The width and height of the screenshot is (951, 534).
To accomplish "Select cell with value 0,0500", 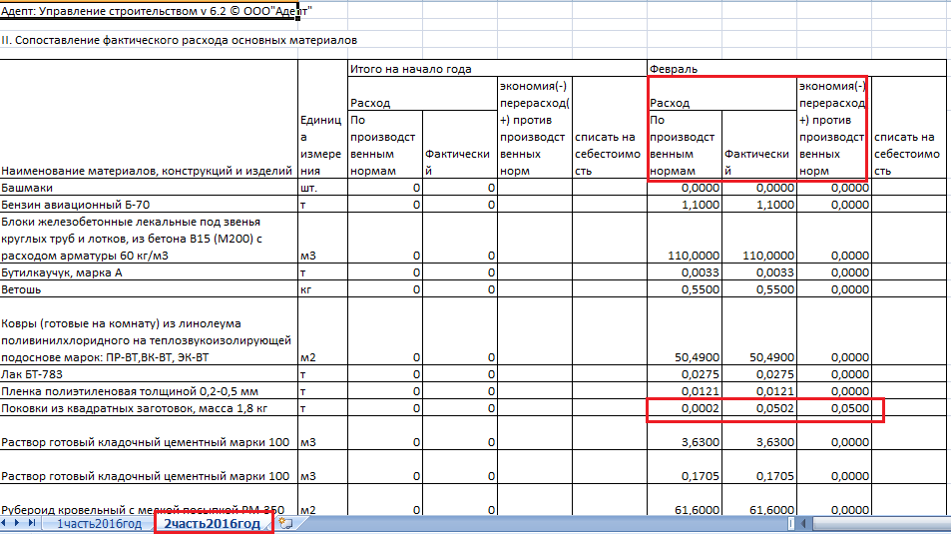I will (x=834, y=408).
